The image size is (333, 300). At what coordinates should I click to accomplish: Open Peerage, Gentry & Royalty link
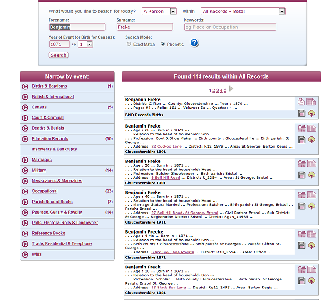pos(57,212)
